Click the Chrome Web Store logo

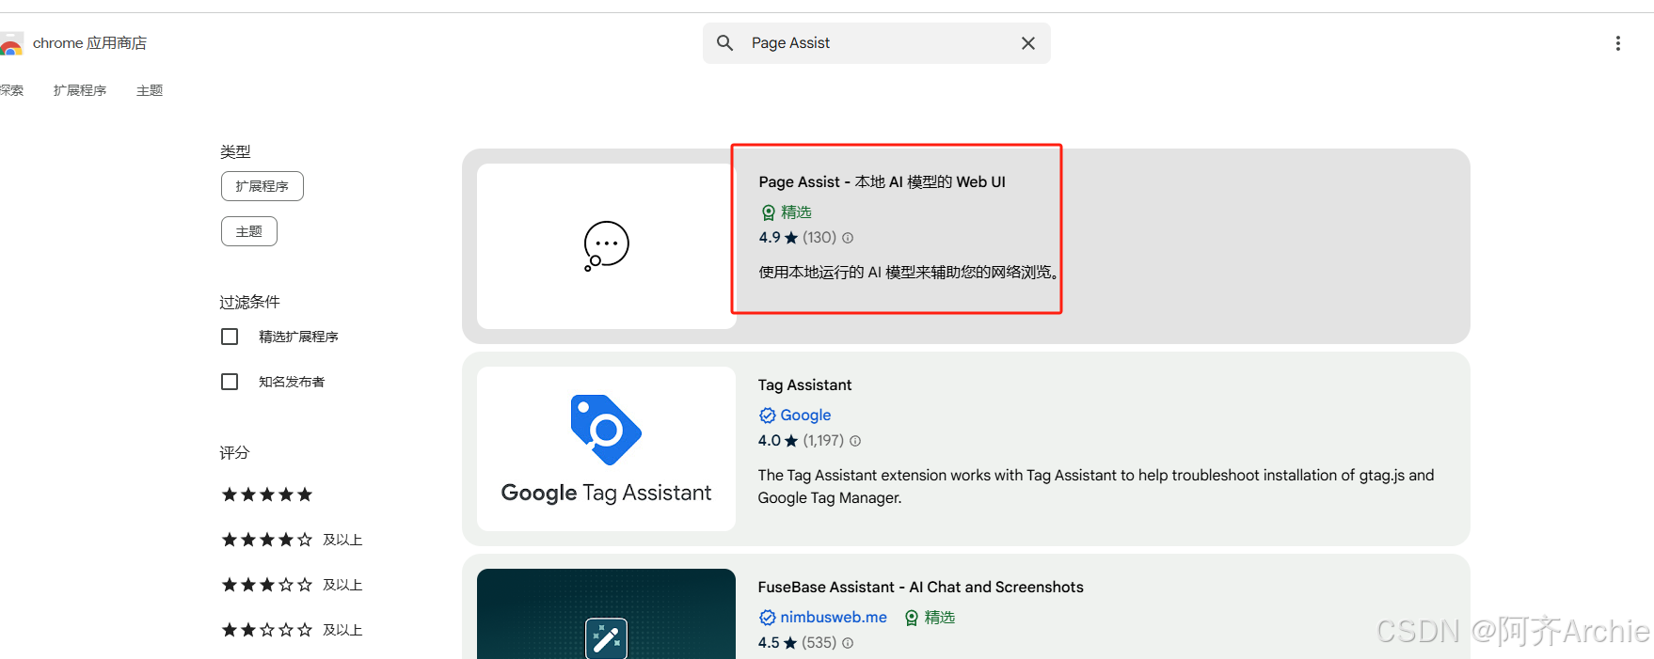10,43
